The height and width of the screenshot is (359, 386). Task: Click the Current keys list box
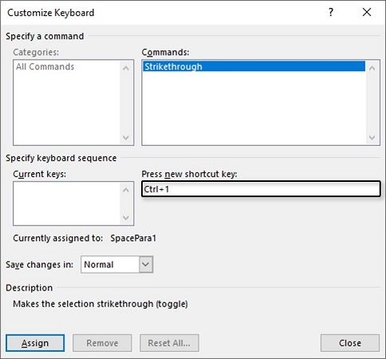(67, 203)
